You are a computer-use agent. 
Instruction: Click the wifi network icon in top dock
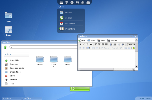[x=67, y=2]
